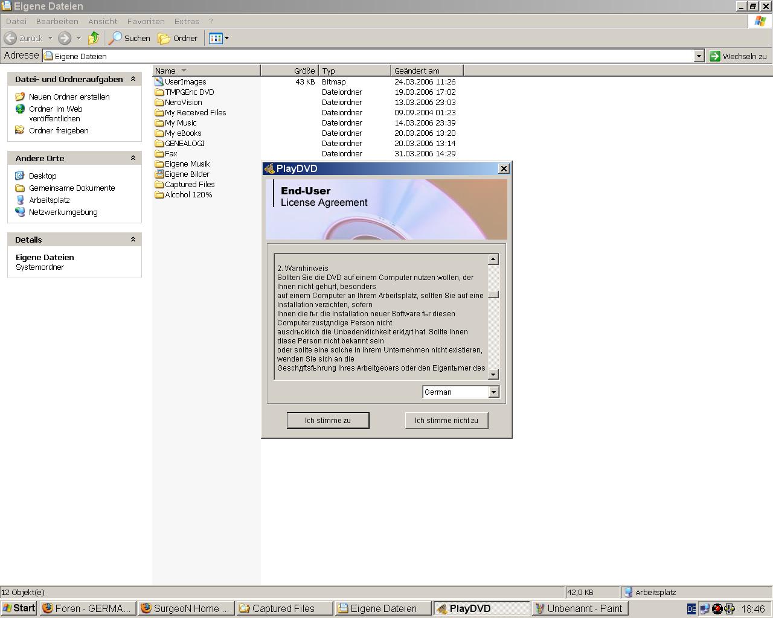
Task: Toggle the Ordner folders pane button
Action: [178, 38]
